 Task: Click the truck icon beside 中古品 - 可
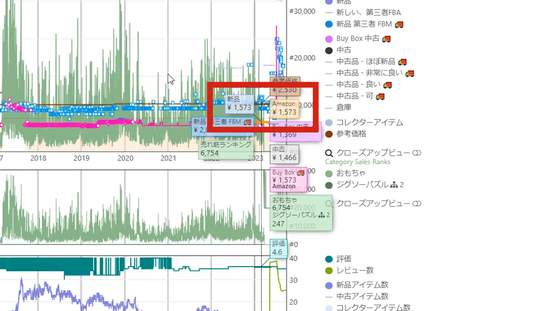tap(380, 96)
